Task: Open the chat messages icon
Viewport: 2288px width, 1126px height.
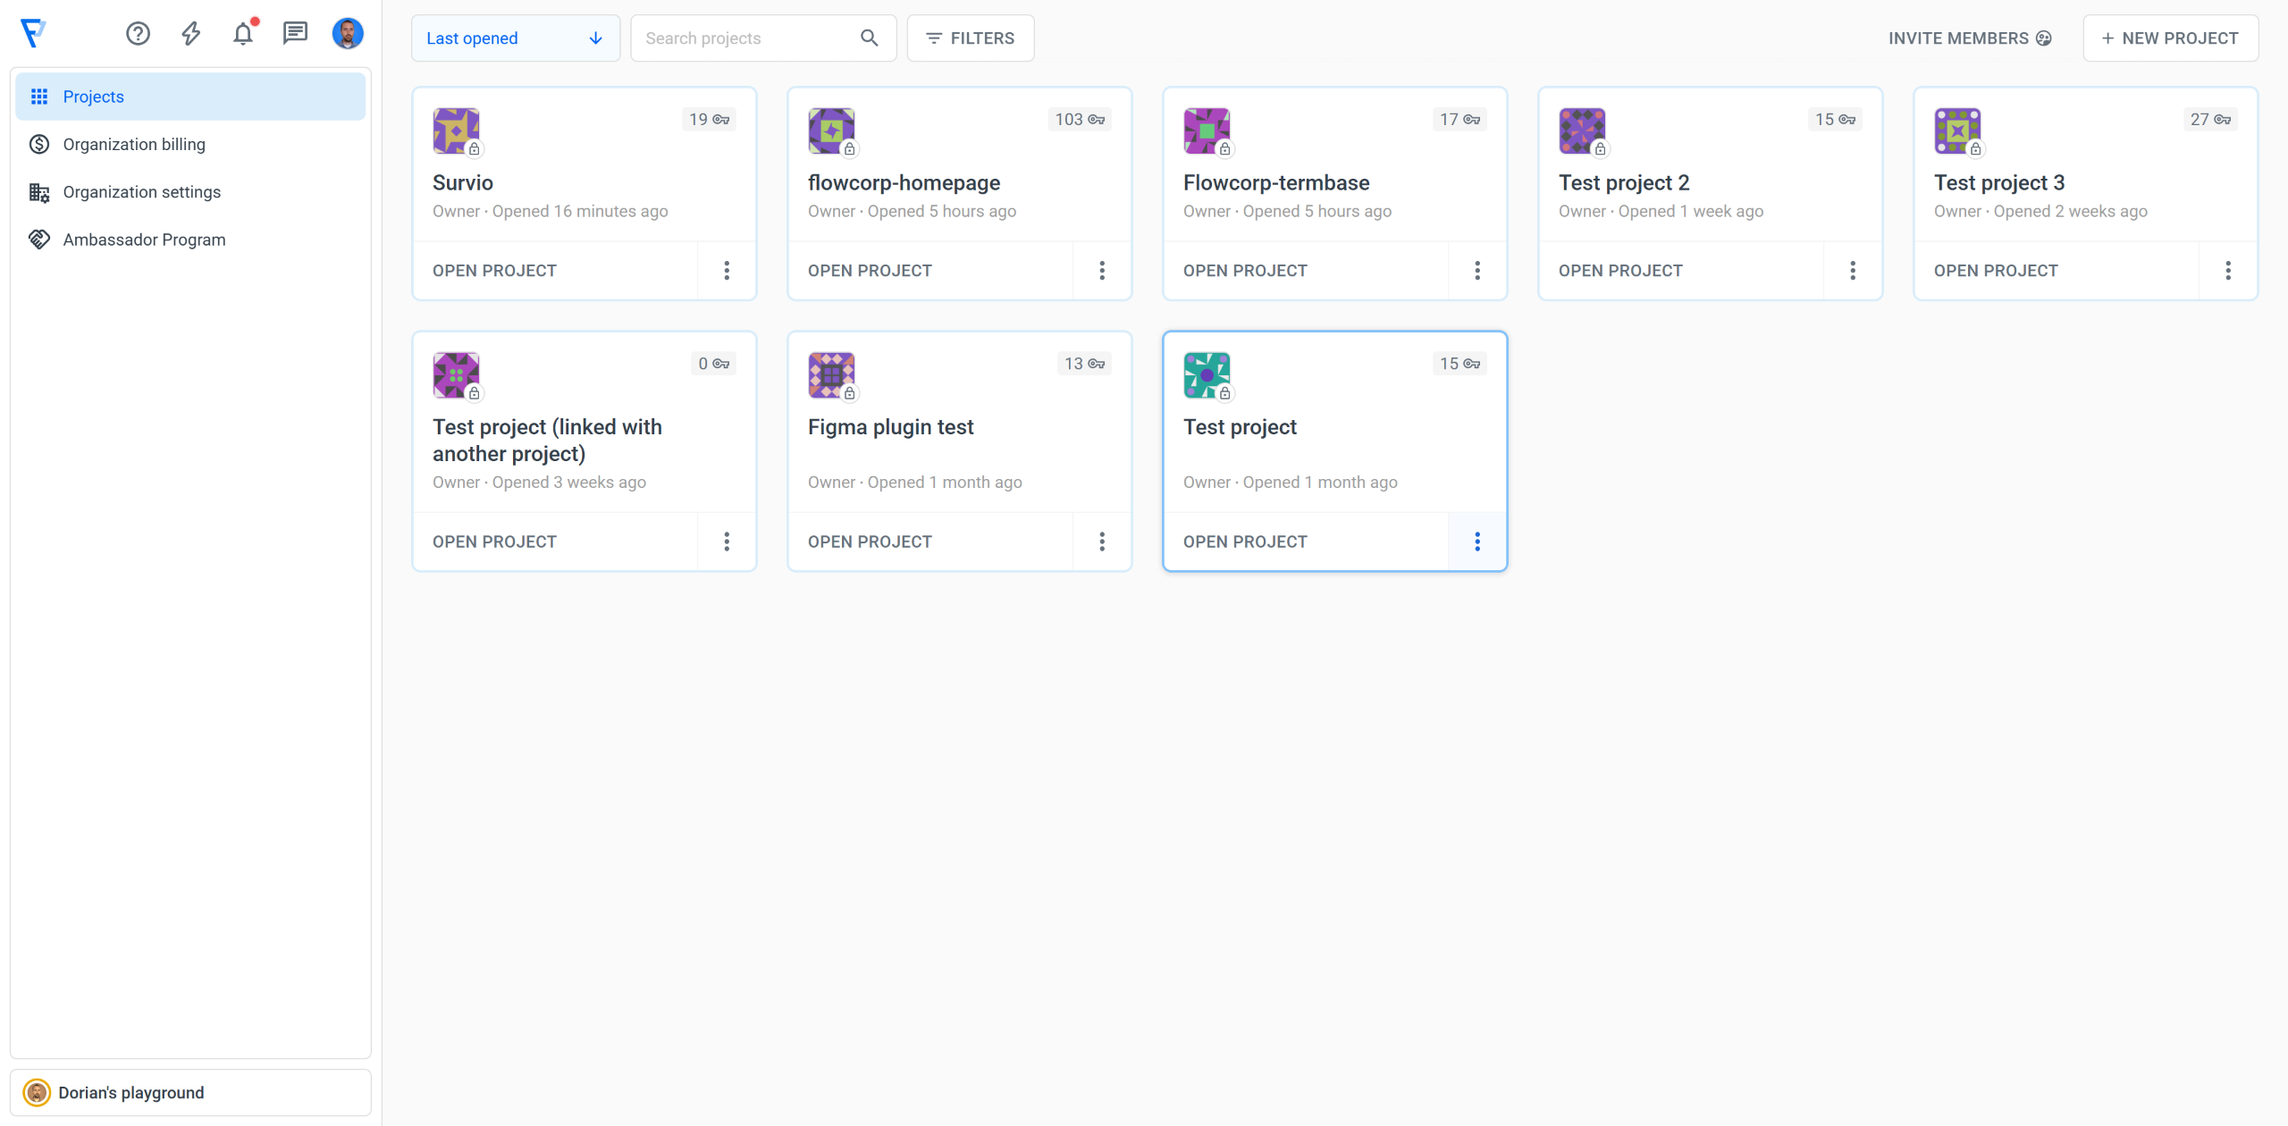Action: (x=295, y=34)
